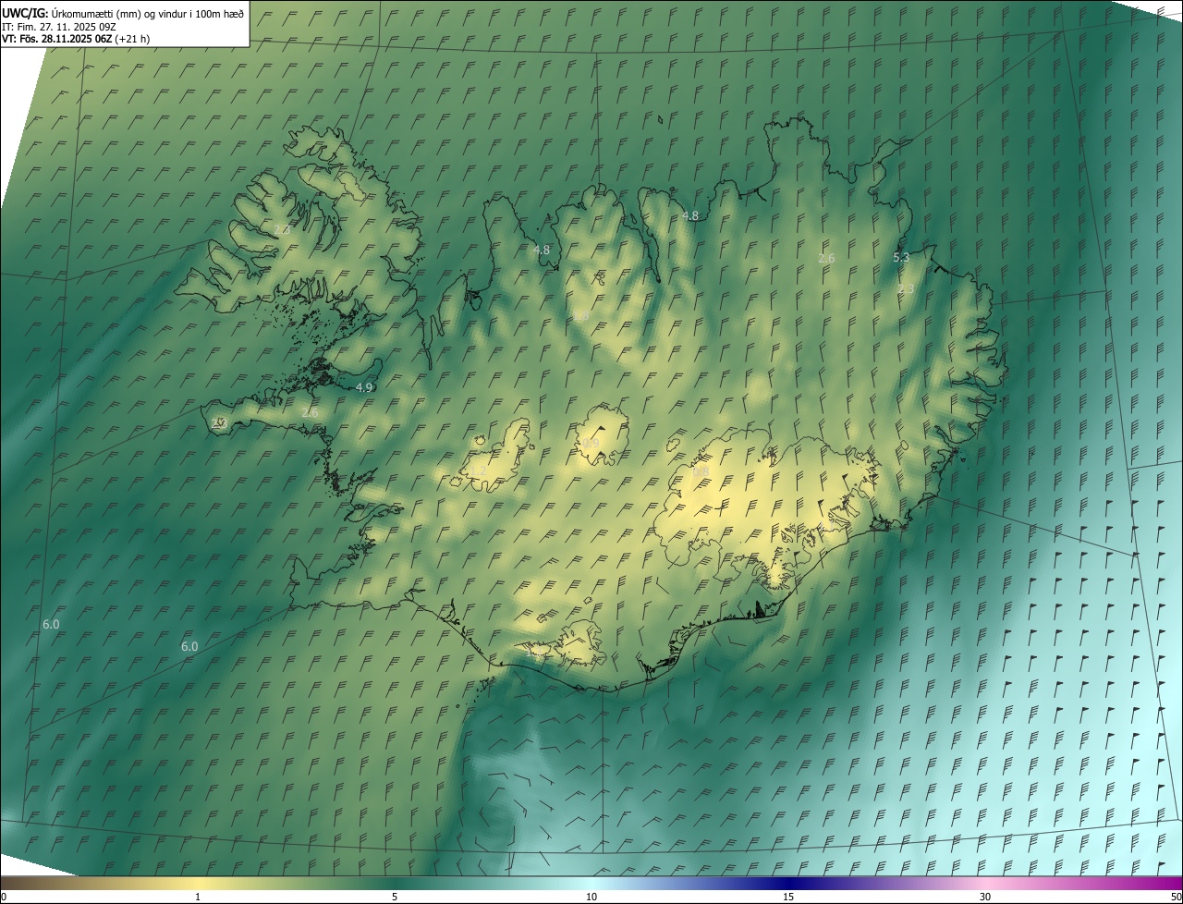Click the 0.9 value on the central glacier
The width and height of the screenshot is (1183, 904).
pos(591,444)
